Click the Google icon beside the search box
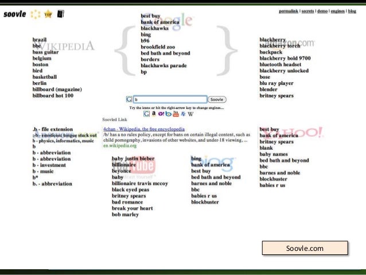This screenshot has height=275, width=366. (x=129, y=99)
